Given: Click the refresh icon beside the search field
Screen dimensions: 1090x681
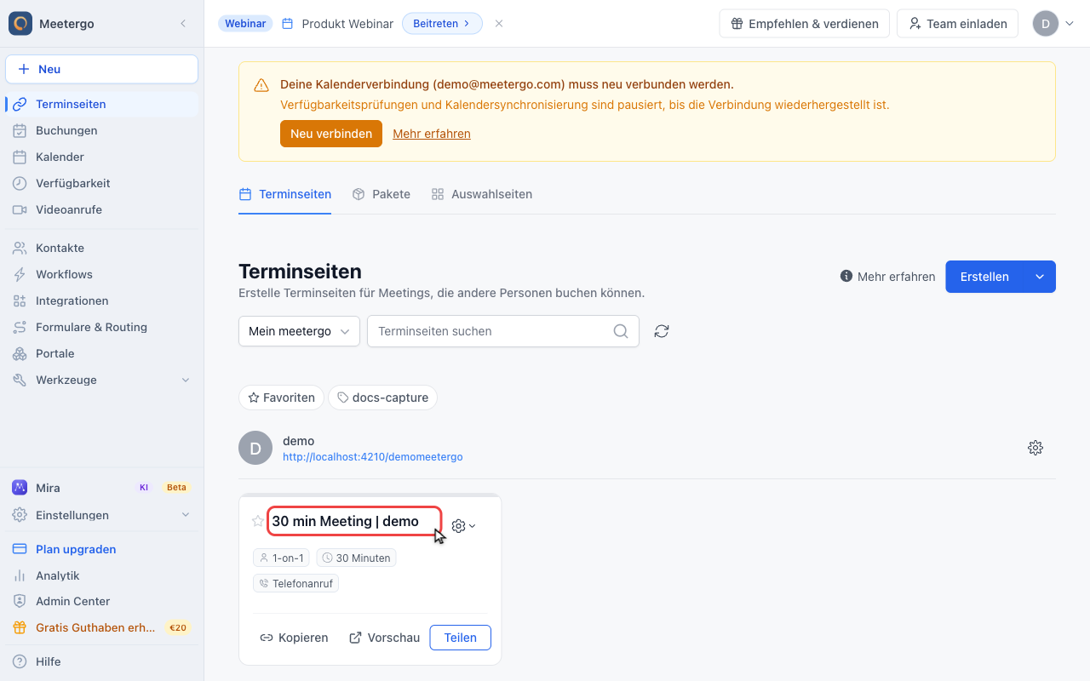Looking at the screenshot, I should [662, 331].
